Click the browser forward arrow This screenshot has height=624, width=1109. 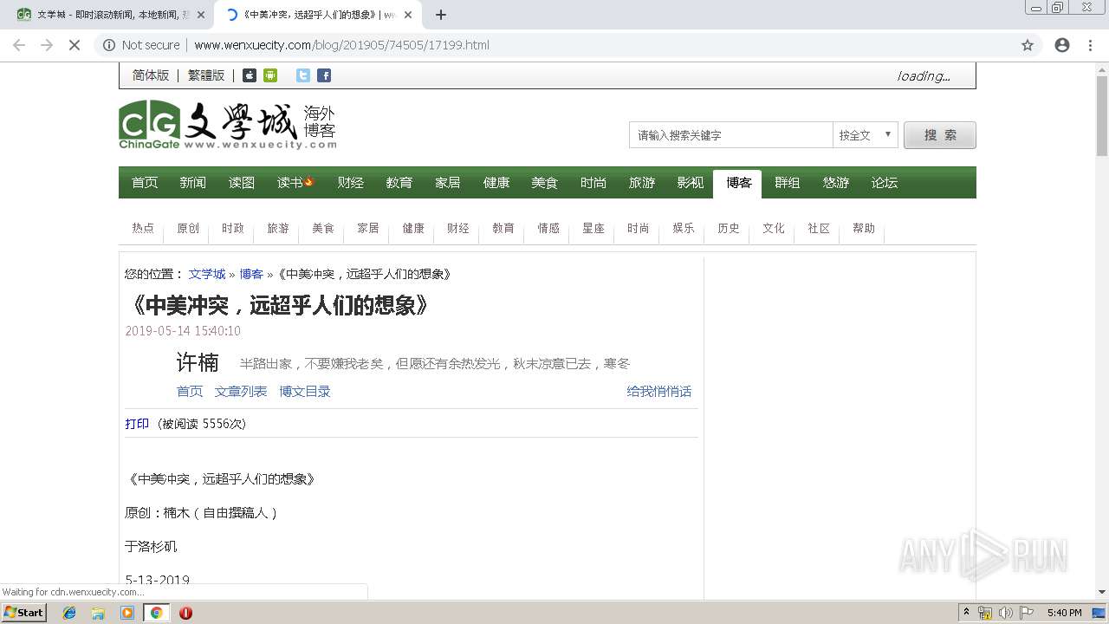click(47, 45)
